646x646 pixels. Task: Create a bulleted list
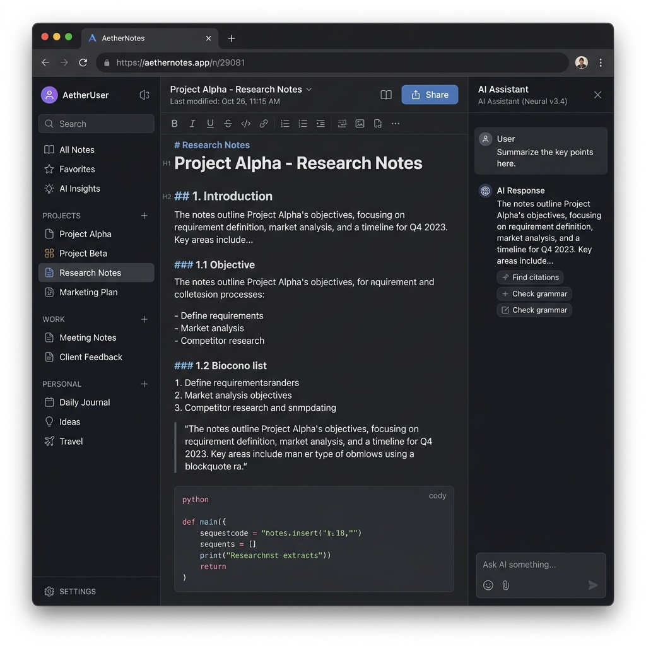coord(285,124)
